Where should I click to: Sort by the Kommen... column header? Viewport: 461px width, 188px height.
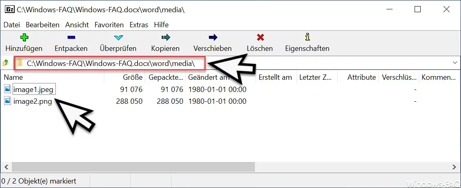tap(439, 77)
